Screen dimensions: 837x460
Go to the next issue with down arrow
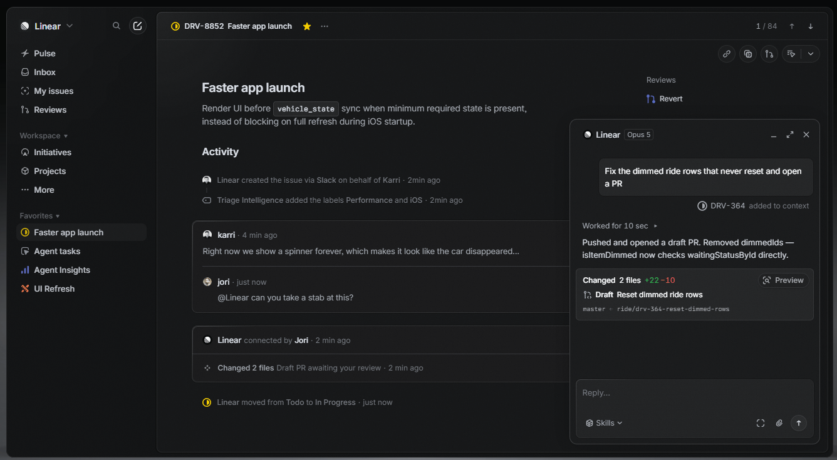coord(811,26)
